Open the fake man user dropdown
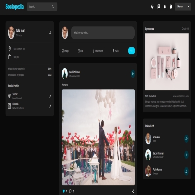Viewport: 195px width, 195px height. pyautogui.click(x=183, y=7)
